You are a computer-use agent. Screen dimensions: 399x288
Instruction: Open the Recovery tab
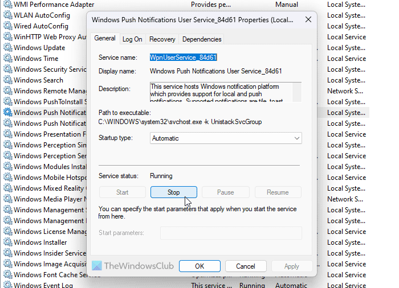click(162, 39)
